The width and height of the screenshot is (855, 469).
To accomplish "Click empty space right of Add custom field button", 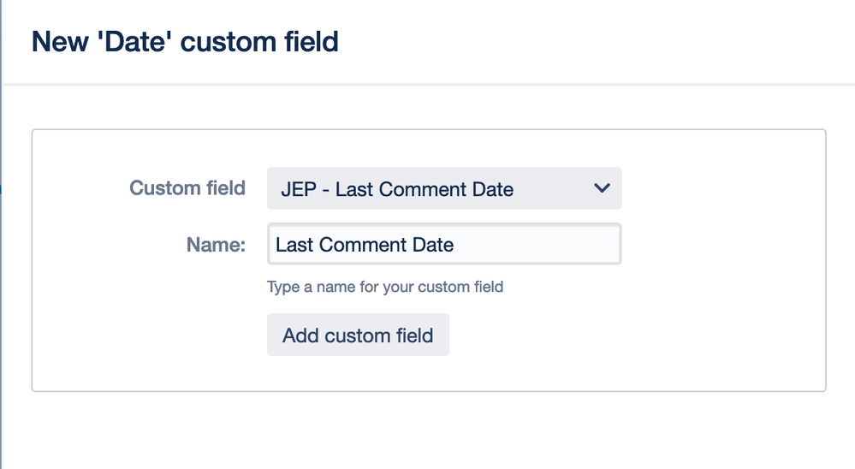I will (x=599, y=335).
